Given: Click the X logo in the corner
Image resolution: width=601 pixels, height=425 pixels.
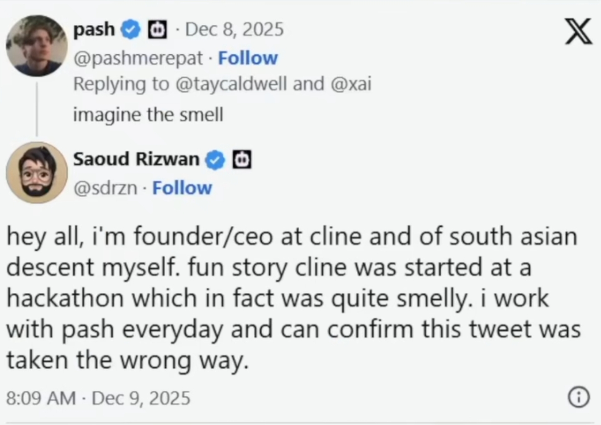Looking at the screenshot, I should pos(578,31).
